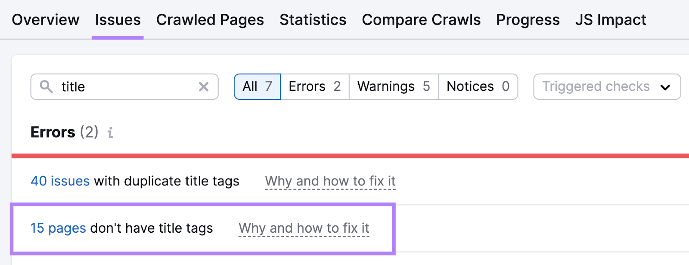The image size is (689, 265).
Task: Click the 40 issues duplicate title tags link
Action: coord(59,181)
